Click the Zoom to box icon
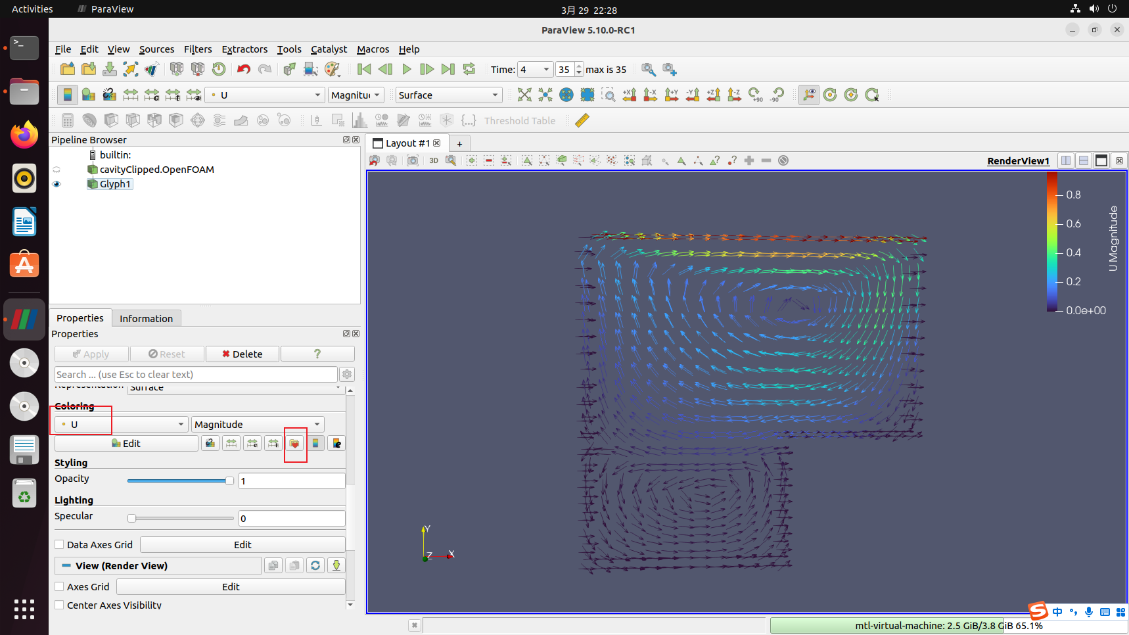 [x=609, y=95]
